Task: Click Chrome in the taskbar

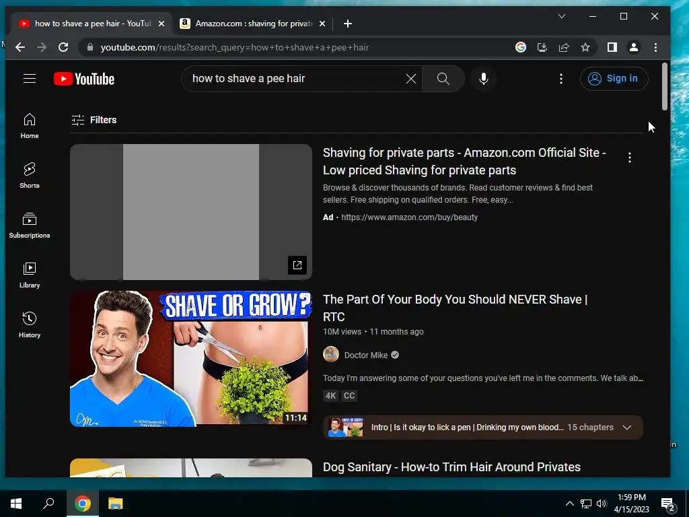Action: coord(83,504)
